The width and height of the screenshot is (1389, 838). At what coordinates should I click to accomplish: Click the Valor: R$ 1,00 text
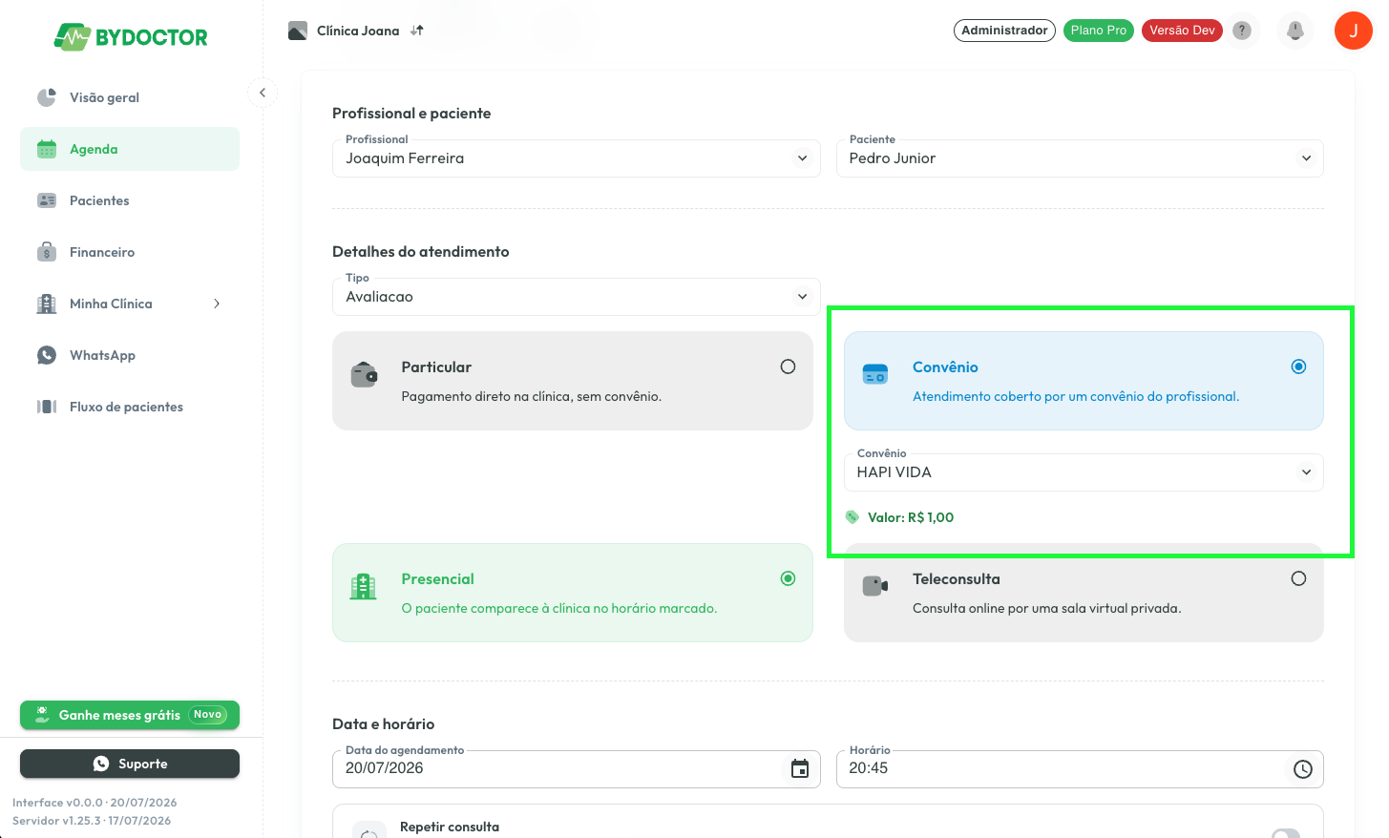click(911, 517)
